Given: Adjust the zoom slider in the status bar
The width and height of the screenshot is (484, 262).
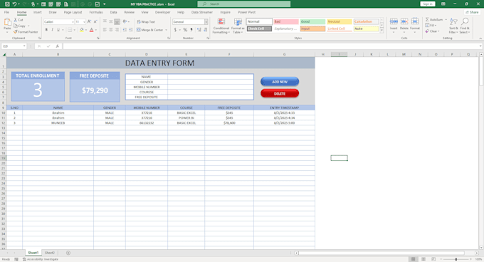Looking at the screenshot, I should [x=456, y=259].
